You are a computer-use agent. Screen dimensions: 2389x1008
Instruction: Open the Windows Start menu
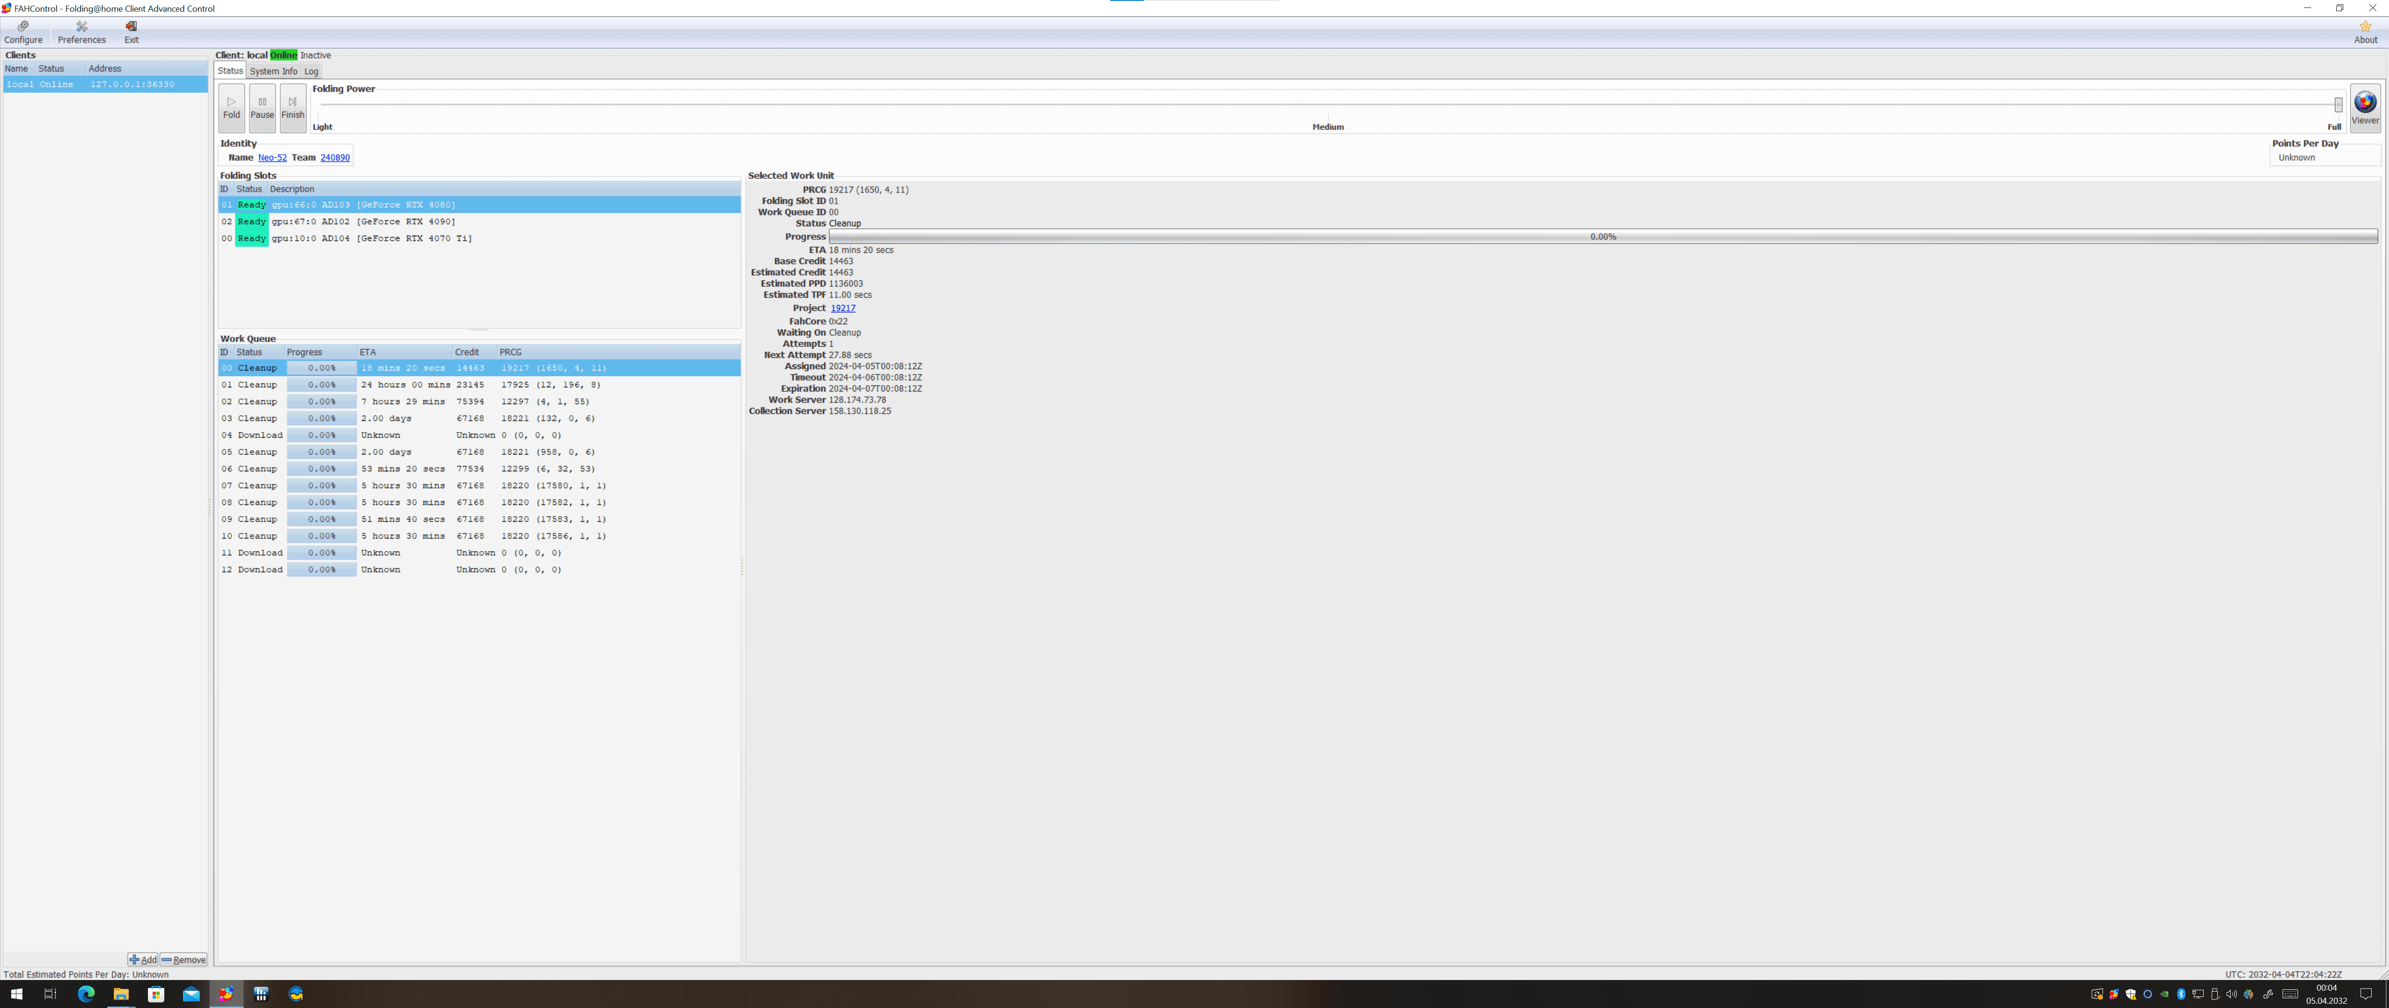pyautogui.click(x=17, y=994)
